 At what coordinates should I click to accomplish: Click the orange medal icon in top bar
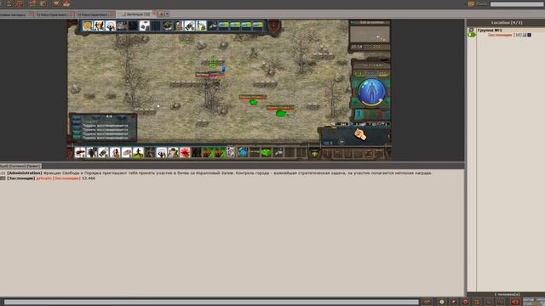88,25
